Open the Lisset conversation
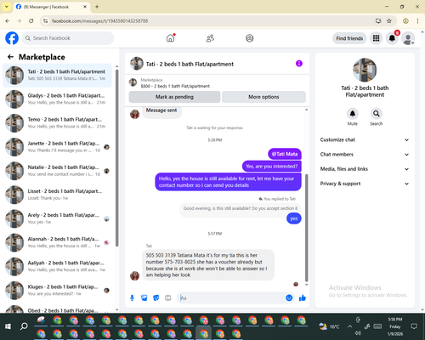This screenshot has height=340, width=425. [57, 195]
